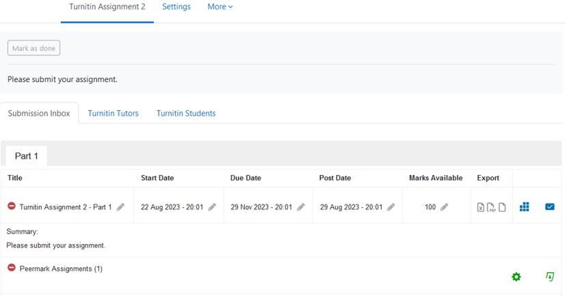The height and width of the screenshot is (296, 565).
Task: Export submissions as Excel spreadsheet icon
Action: coord(481,207)
